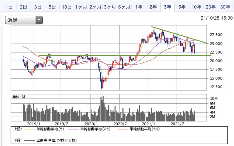Click the 10M volume axis label

click(214, 99)
